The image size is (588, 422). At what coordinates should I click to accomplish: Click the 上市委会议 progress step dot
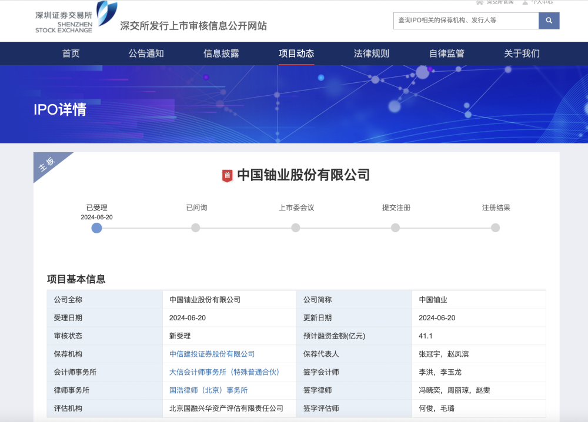(x=296, y=228)
